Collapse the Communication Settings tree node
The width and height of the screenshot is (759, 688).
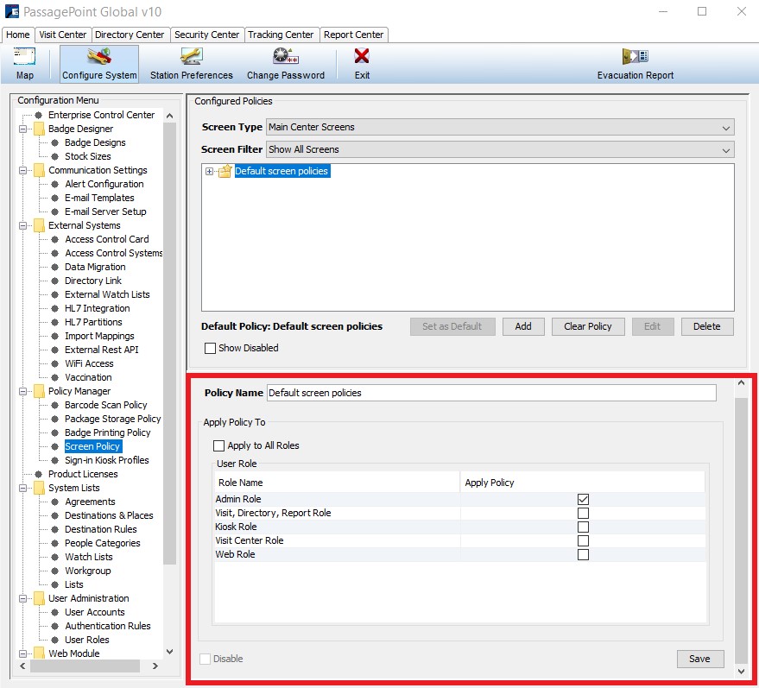22,170
